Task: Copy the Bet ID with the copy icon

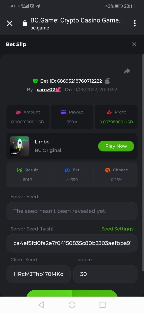Action: tap(108, 81)
